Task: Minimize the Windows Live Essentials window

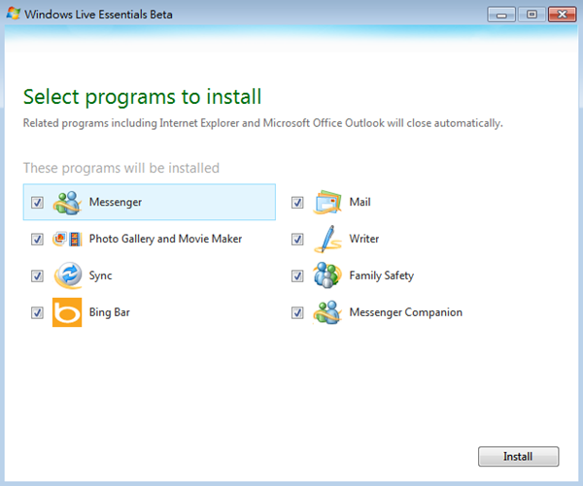Action: pyautogui.click(x=501, y=15)
